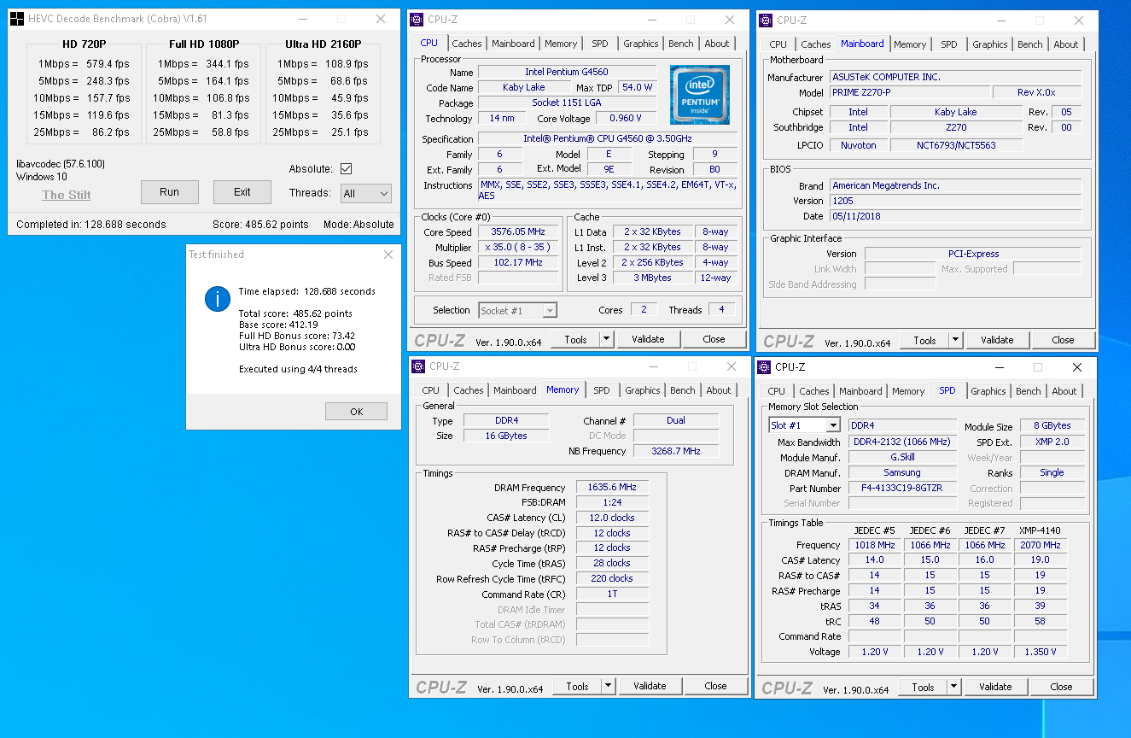Click BIOS Version value 1205
This screenshot has width=1131, height=738.
(955, 202)
